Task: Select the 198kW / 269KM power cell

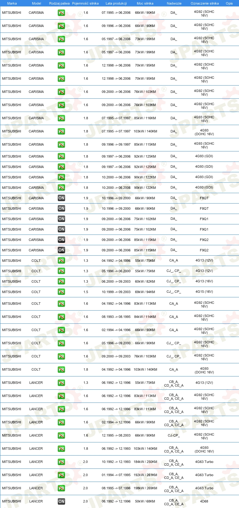Action: coord(145,488)
